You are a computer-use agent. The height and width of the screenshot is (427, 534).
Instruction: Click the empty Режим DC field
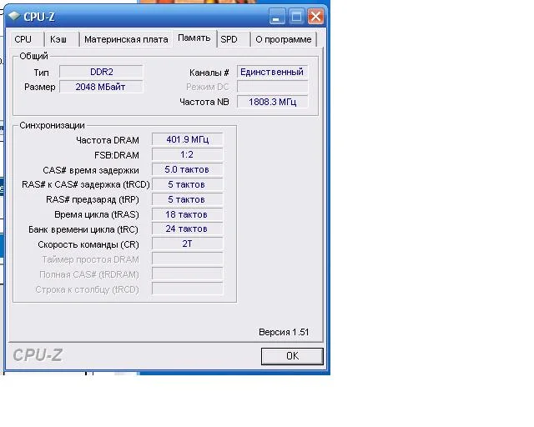(x=272, y=87)
